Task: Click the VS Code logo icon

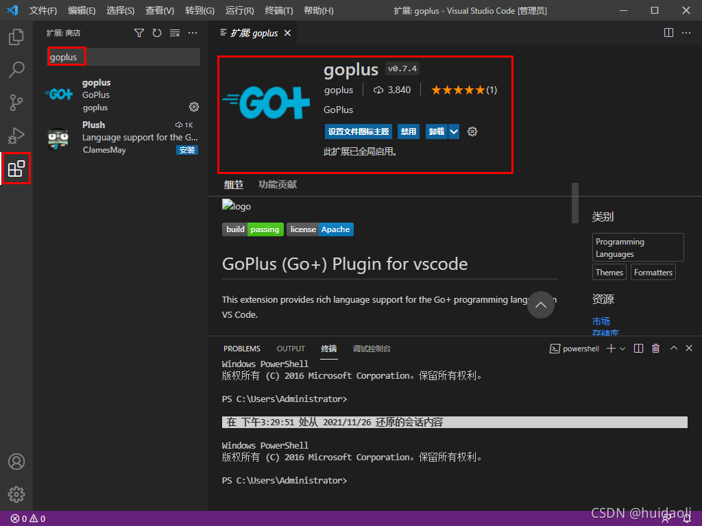Action: click(12, 10)
